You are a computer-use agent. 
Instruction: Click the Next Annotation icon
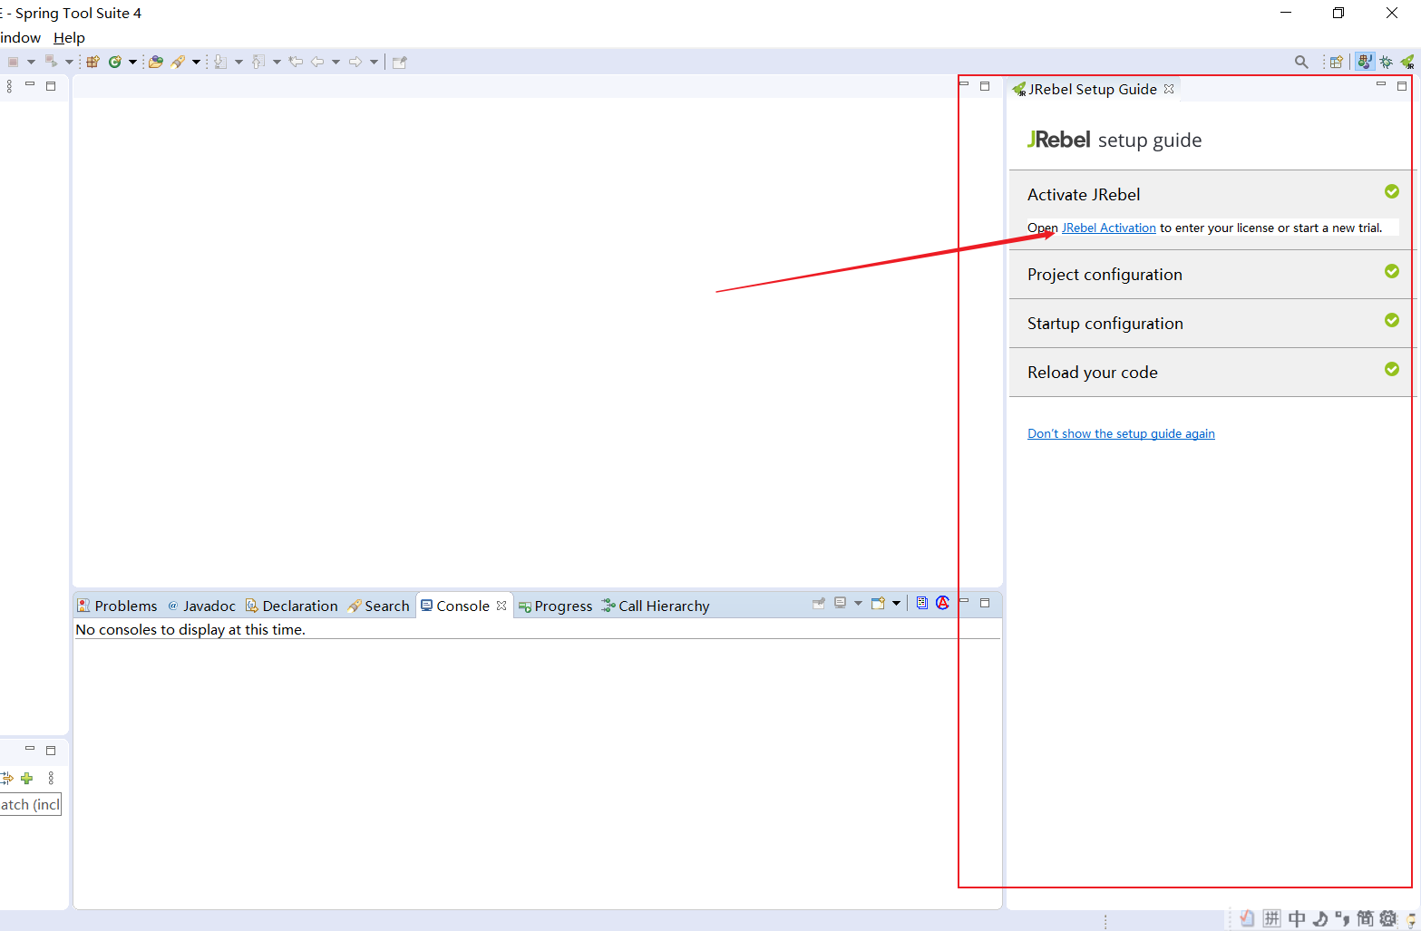point(220,62)
